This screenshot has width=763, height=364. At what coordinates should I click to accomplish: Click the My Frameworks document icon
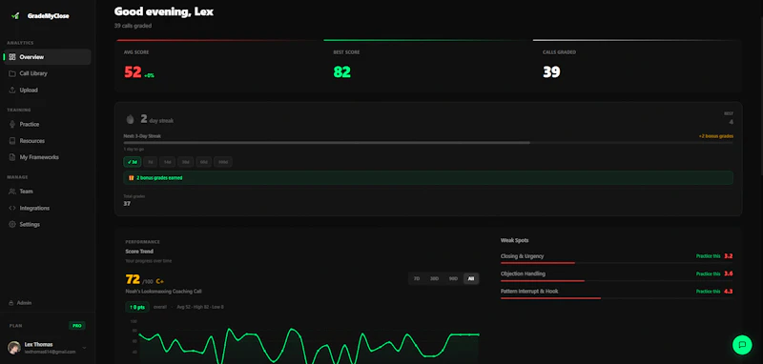(12, 157)
